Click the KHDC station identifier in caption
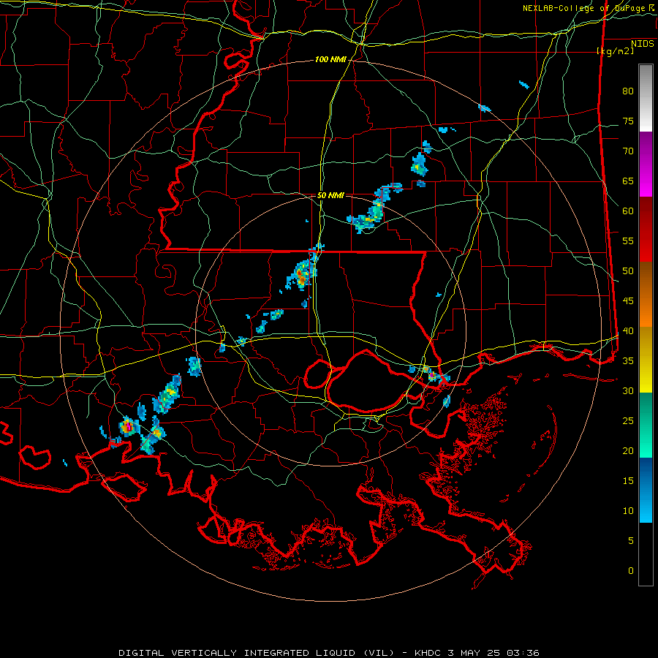This screenshot has width=658, height=658. [x=428, y=653]
